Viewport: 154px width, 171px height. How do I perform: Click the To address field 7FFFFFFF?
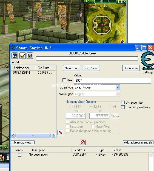99,116
